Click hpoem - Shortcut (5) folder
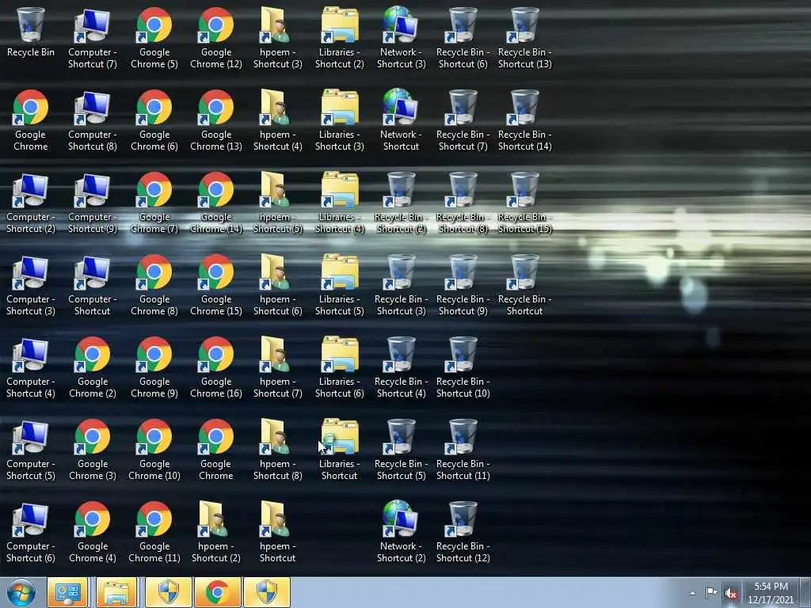Image resolution: width=811 pixels, height=608 pixels. [x=278, y=203]
